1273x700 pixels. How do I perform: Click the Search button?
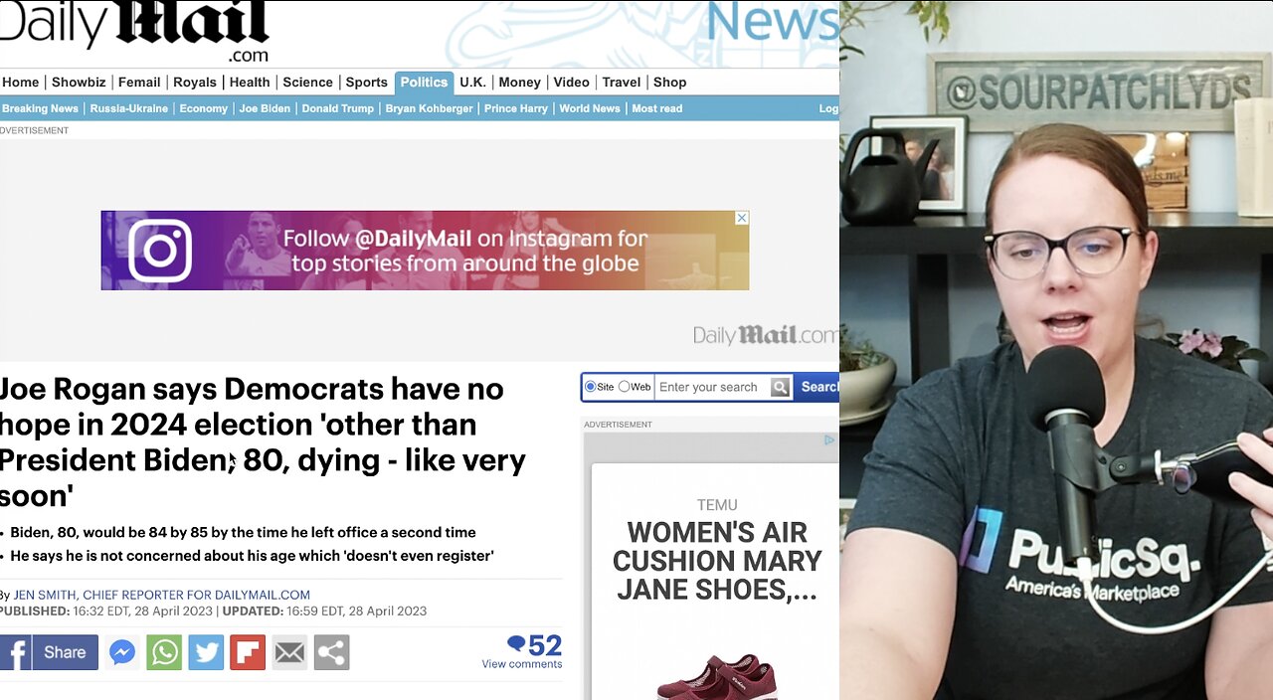coord(817,387)
